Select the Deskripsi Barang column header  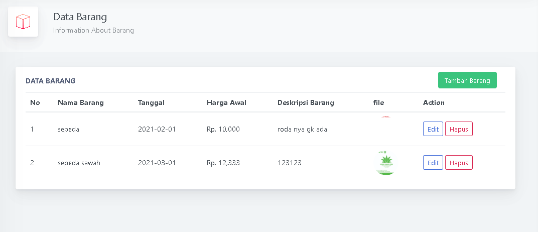coord(306,102)
